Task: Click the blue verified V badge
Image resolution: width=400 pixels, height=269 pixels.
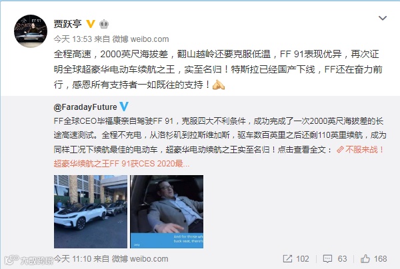Action: (124, 107)
